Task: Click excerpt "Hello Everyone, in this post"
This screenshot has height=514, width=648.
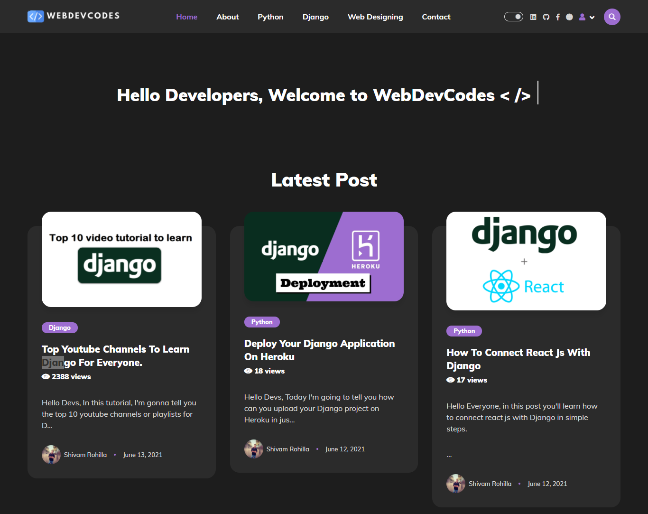Action: coord(522,417)
